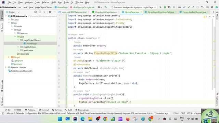219x123 pixels.
Task: Expand the testRunner package
Action: [18, 50]
